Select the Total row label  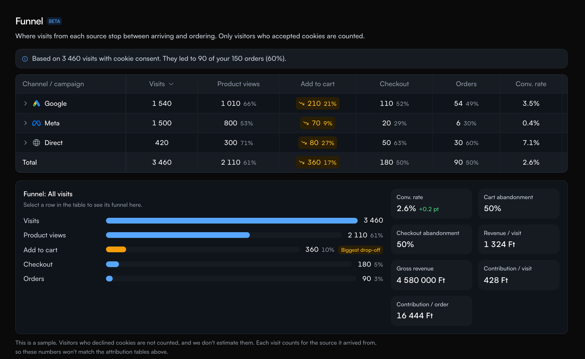coord(30,162)
